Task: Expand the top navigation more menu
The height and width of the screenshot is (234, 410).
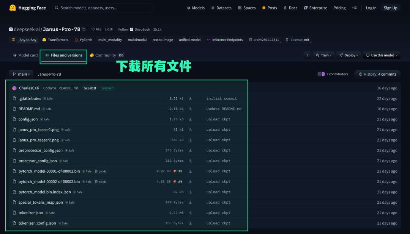Action: [354, 8]
